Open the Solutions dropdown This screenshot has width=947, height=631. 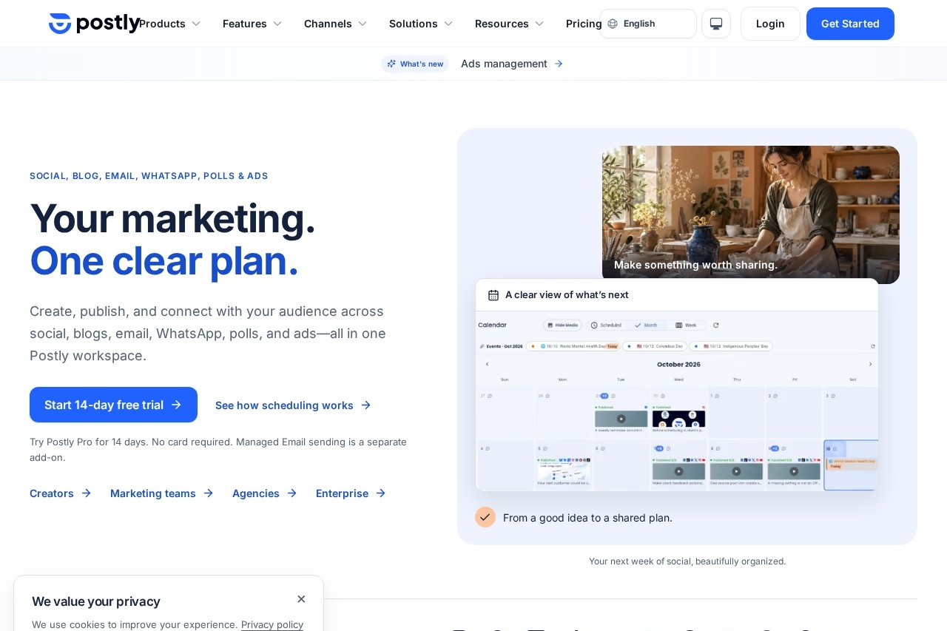click(421, 24)
